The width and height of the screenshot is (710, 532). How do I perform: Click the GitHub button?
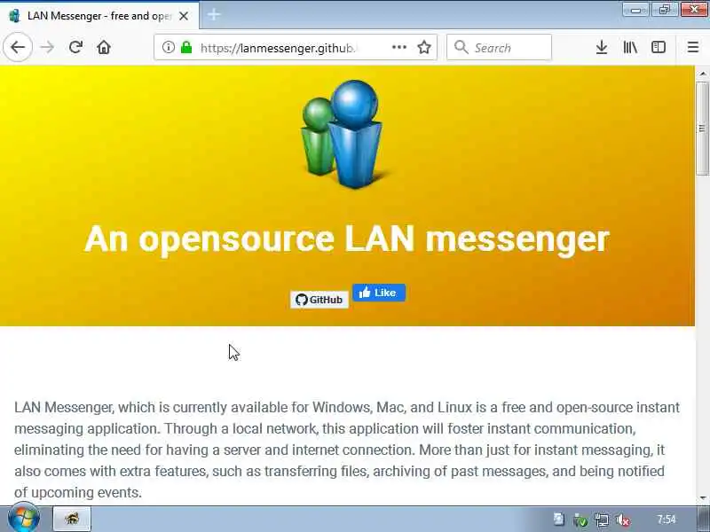click(x=319, y=300)
